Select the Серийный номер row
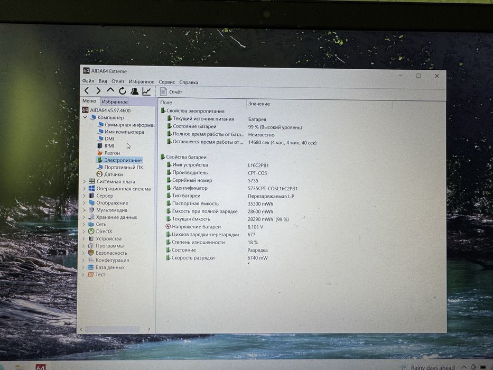Image resolution: width=493 pixels, height=370 pixels. pyautogui.click(x=212, y=180)
